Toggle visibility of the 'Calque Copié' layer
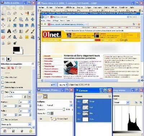144x136 pixels. pyautogui.click(x=41, y=119)
